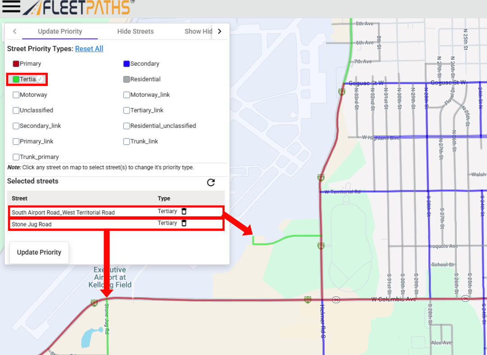The height and width of the screenshot is (355, 487).
Task: Click the Reset All link
Action: point(89,49)
